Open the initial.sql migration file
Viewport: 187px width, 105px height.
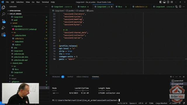point(25,29)
